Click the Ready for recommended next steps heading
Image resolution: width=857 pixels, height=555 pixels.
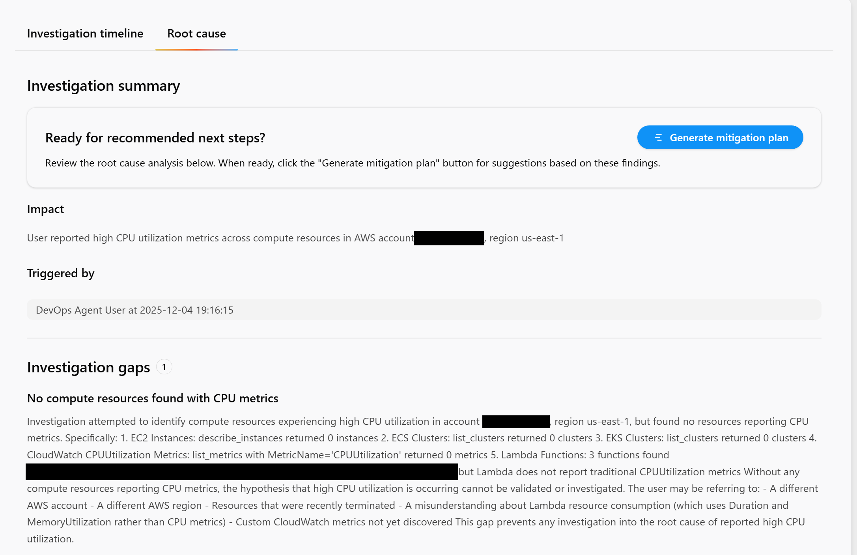coord(155,138)
